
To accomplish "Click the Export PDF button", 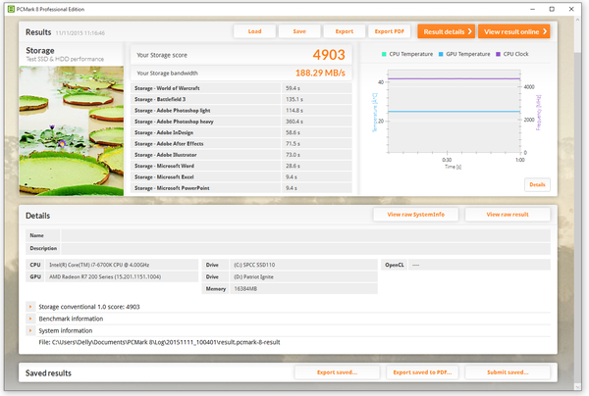I will click(389, 31).
